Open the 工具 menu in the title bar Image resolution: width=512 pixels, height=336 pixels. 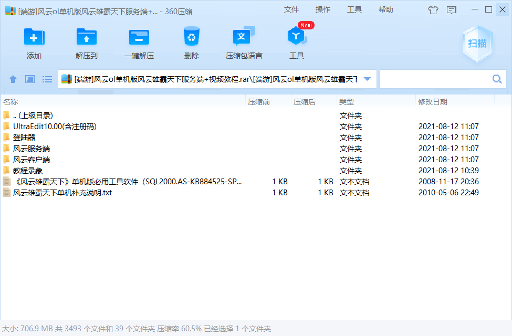click(x=354, y=10)
